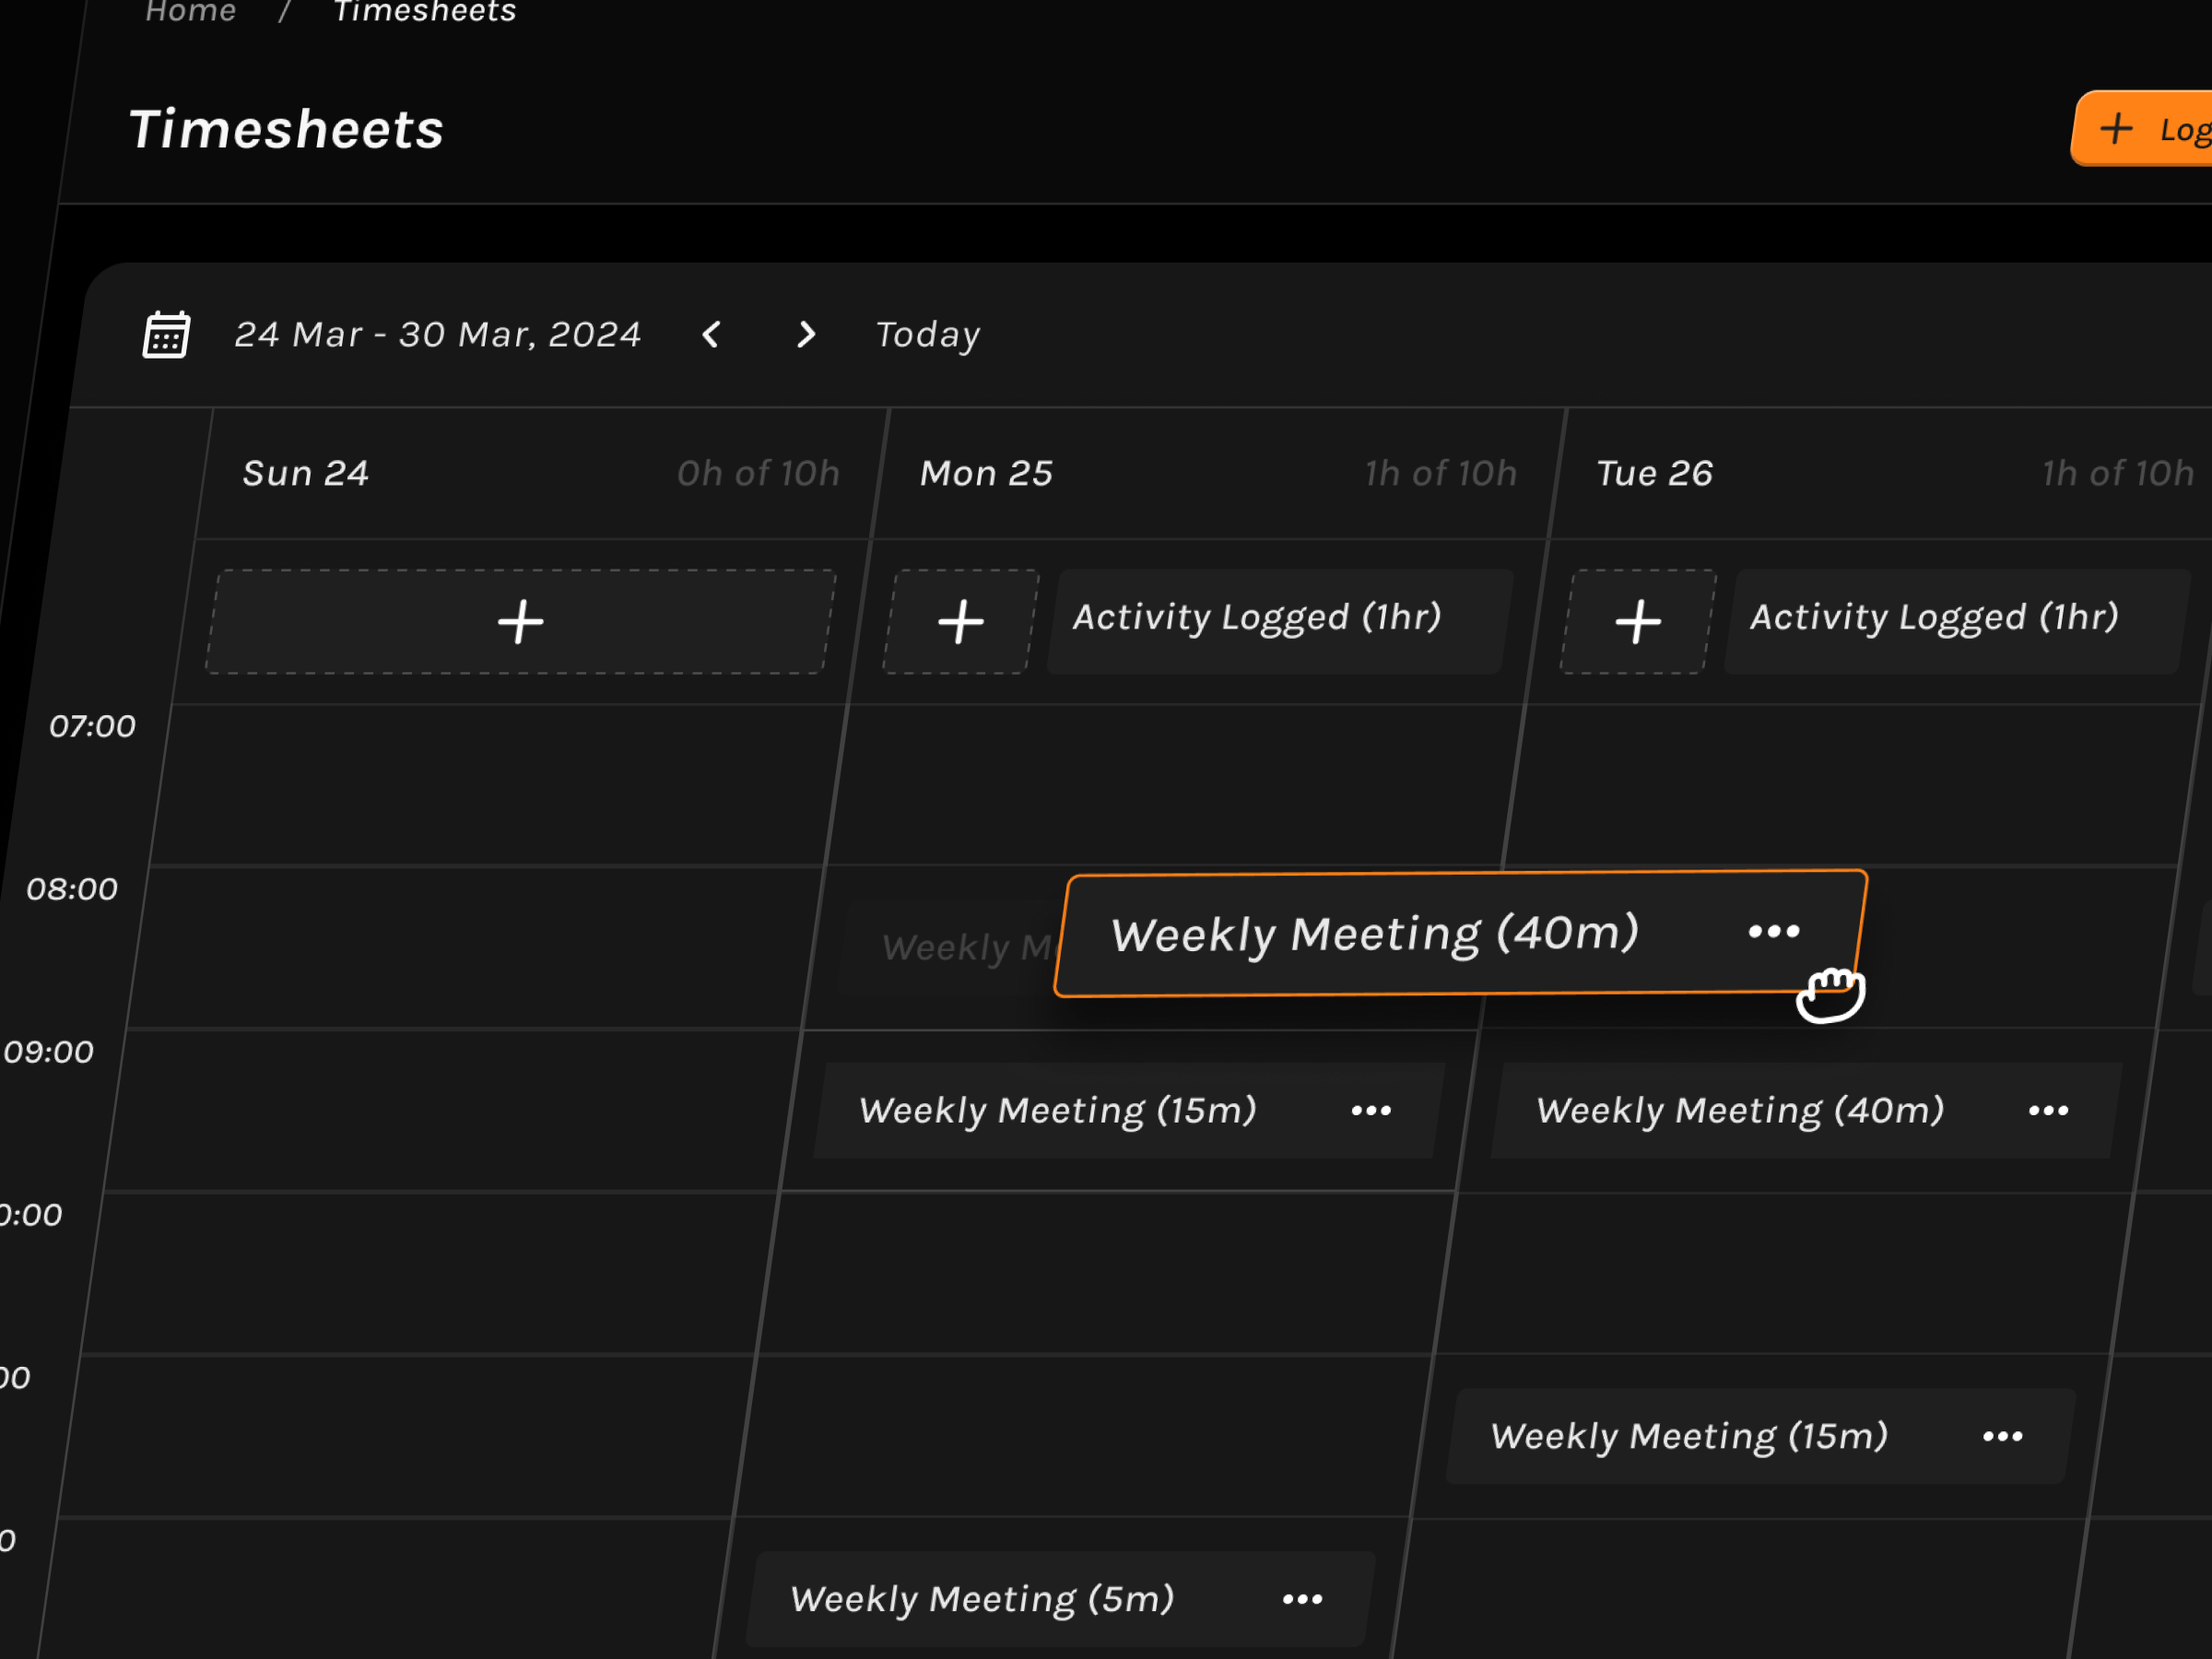2212x1659 pixels.
Task: Navigate to the next week with the right chevron
Action: click(805, 334)
